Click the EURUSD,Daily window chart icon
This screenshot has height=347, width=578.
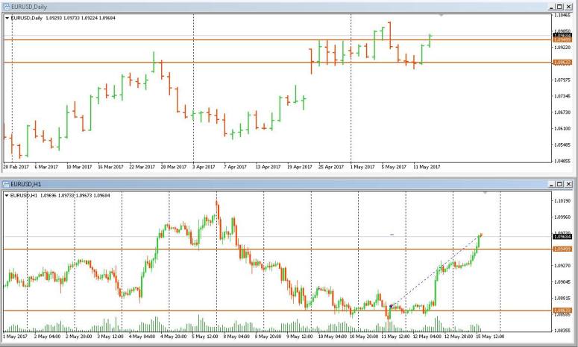click(6, 6)
